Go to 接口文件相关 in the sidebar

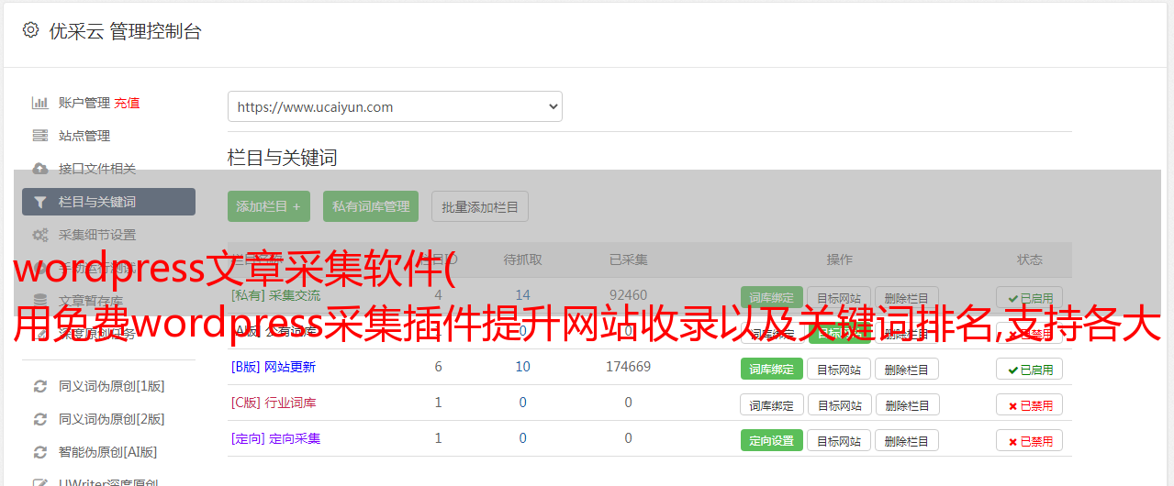click(97, 169)
